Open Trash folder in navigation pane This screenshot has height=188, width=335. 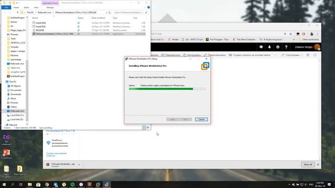tap(13, 39)
